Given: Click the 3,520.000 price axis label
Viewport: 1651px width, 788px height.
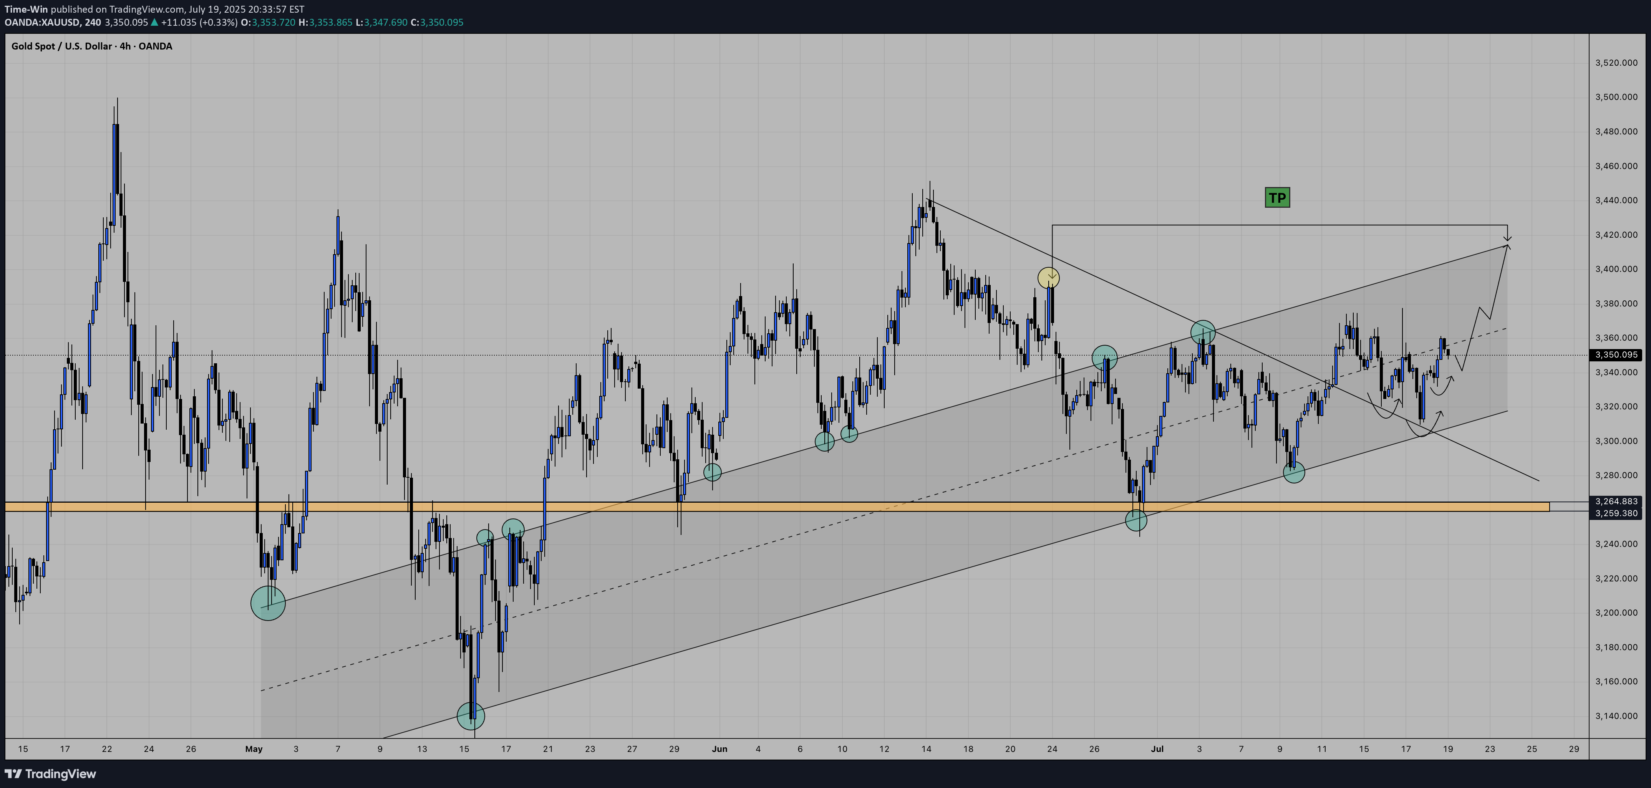Looking at the screenshot, I should [1616, 63].
